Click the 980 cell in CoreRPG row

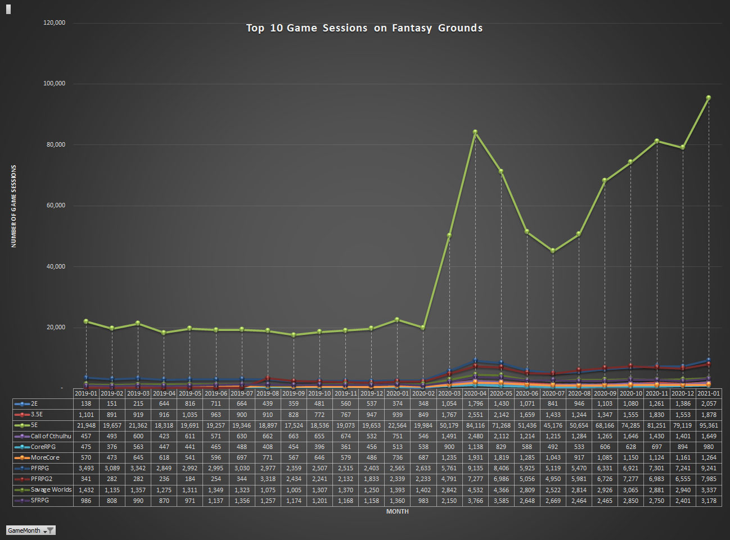click(709, 447)
